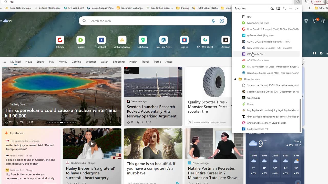This screenshot has height=184, width=328.
Task: Open the Health feed tab
Action: point(133,62)
